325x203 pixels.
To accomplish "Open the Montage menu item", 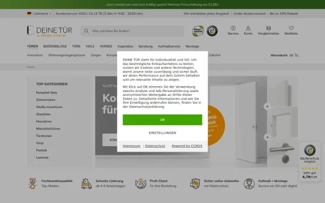I will (192, 46).
